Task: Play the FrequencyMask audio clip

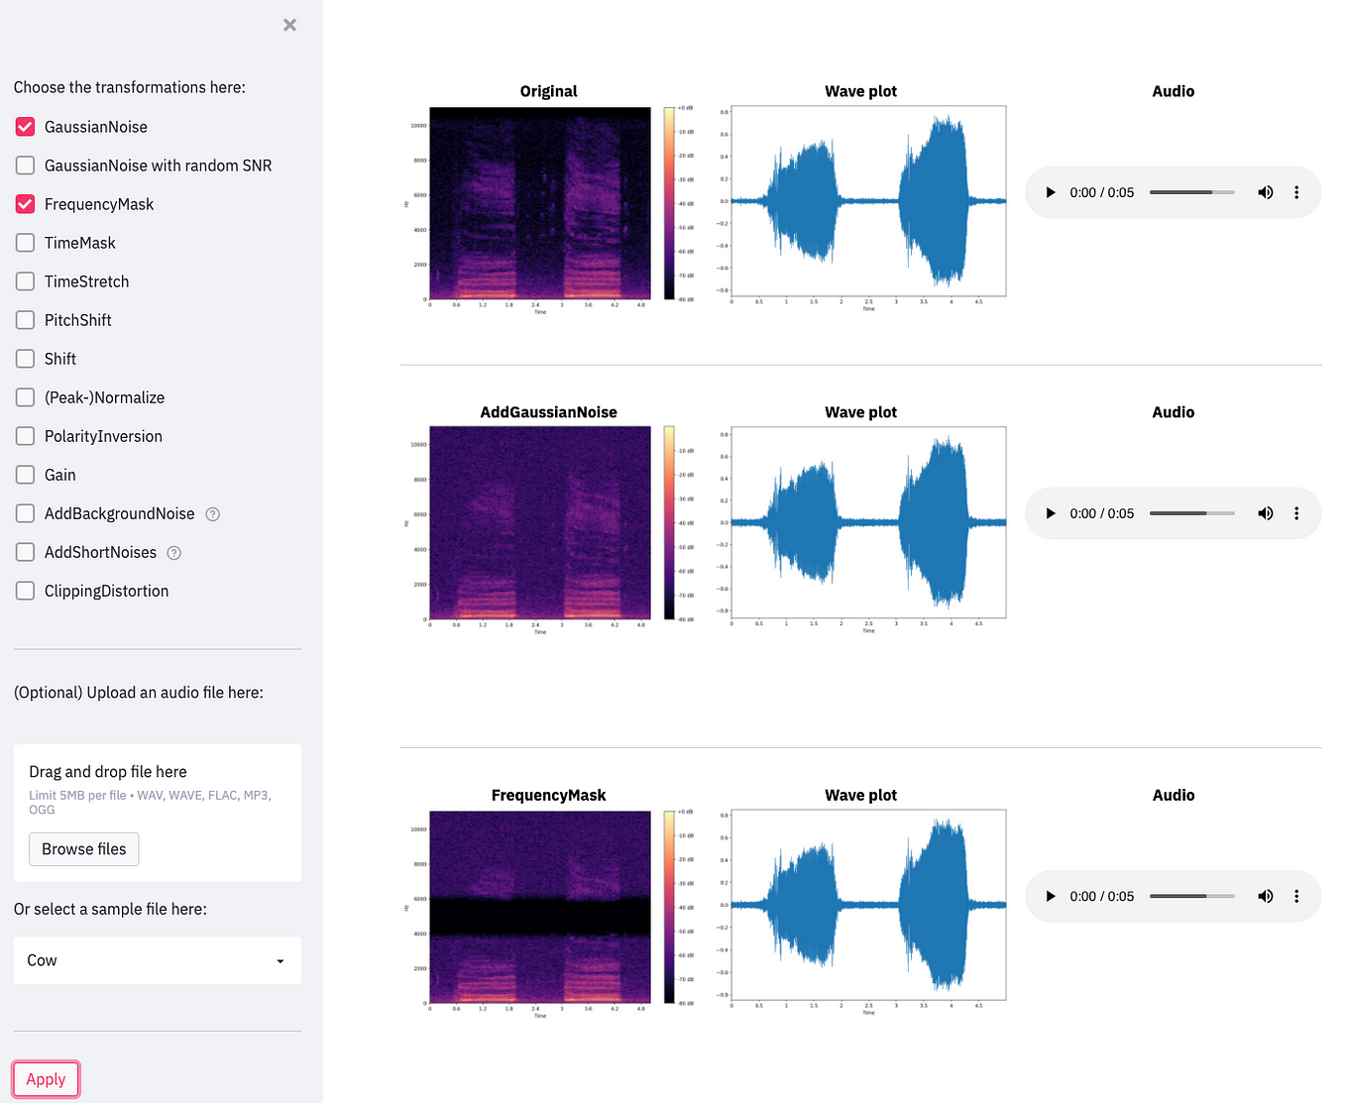Action: (1051, 896)
